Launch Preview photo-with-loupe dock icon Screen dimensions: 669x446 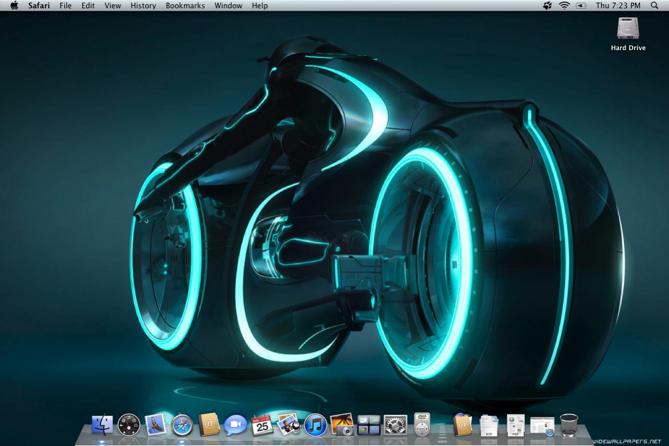[x=289, y=425]
